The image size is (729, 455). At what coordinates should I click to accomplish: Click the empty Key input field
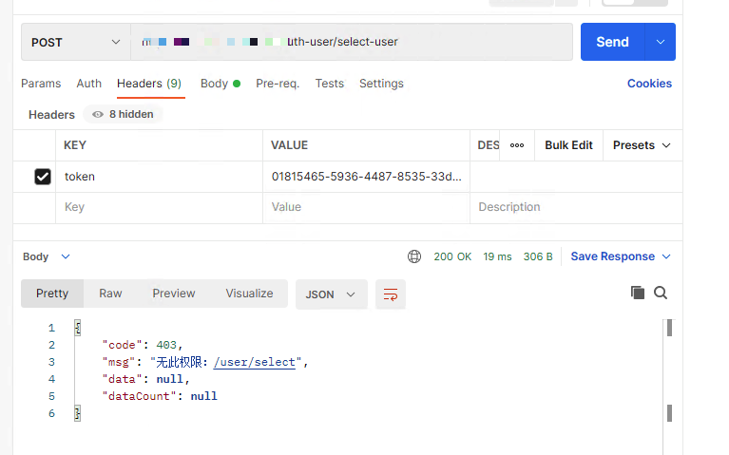tap(157, 207)
